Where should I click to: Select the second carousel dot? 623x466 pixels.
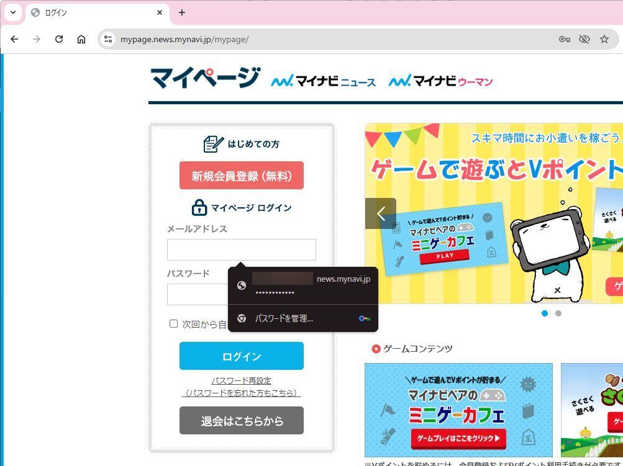click(x=558, y=313)
